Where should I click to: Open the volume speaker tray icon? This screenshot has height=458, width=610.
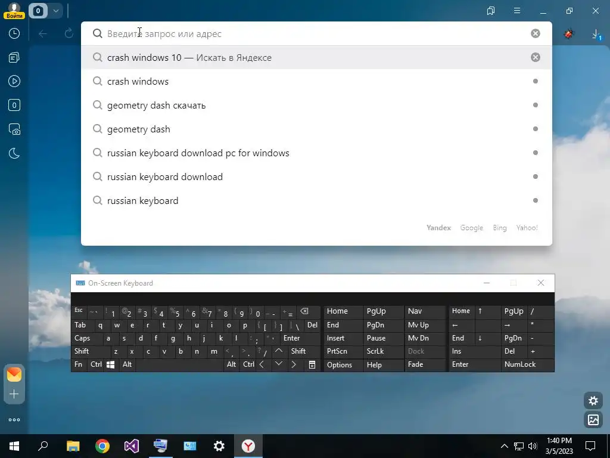pyautogui.click(x=533, y=446)
